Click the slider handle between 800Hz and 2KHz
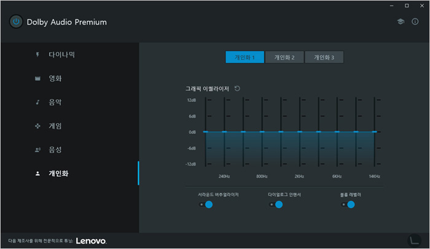The image size is (430, 249). coord(281,132)
